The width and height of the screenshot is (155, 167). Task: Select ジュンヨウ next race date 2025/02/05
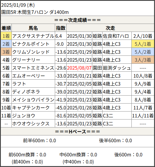pos(79,116)
